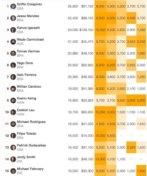Click Kanoa Igarashi's 10,000 points result cell

(x=100, y=30)
